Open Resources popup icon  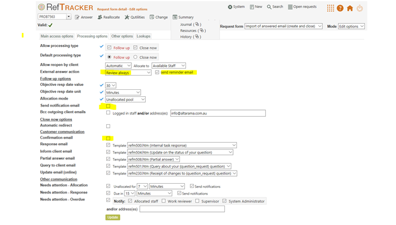click(201, 30)
